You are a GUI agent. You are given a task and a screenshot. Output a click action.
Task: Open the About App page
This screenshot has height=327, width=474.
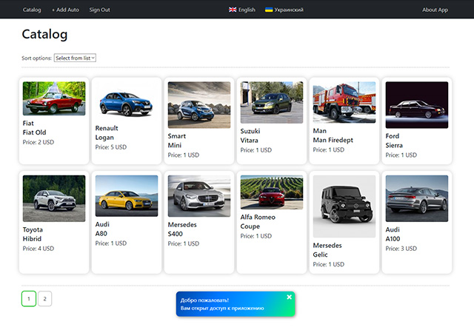(435, 10)
